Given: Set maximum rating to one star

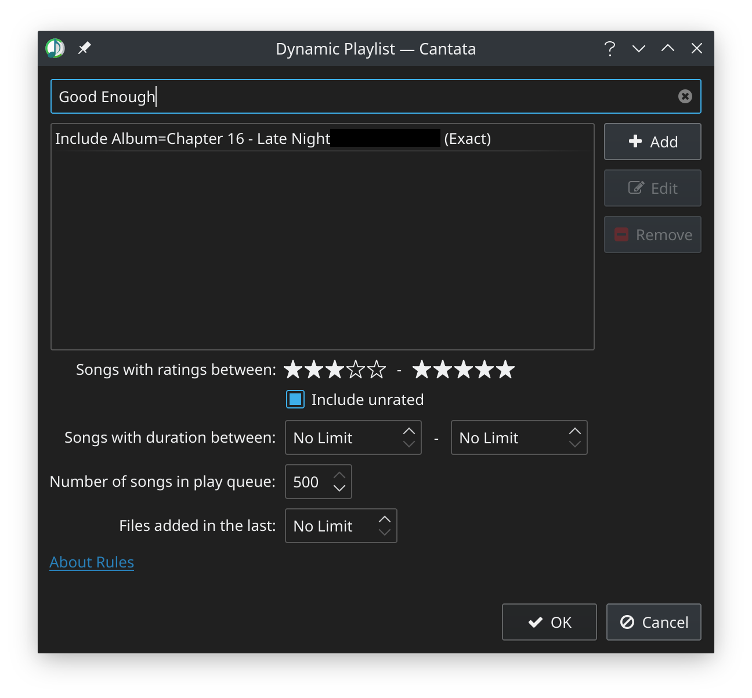Looking at the screenshot, I should pos(422,370).
